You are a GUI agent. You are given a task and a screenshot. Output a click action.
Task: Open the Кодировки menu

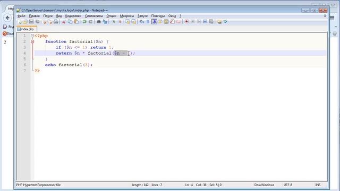coord(73,16)
